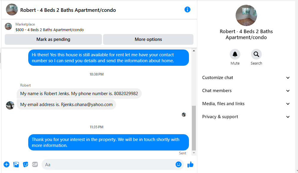Screen dimensions: 298x173
Task: Open the $800 Marketplace listing link
Action: click(x=50, y=30)
